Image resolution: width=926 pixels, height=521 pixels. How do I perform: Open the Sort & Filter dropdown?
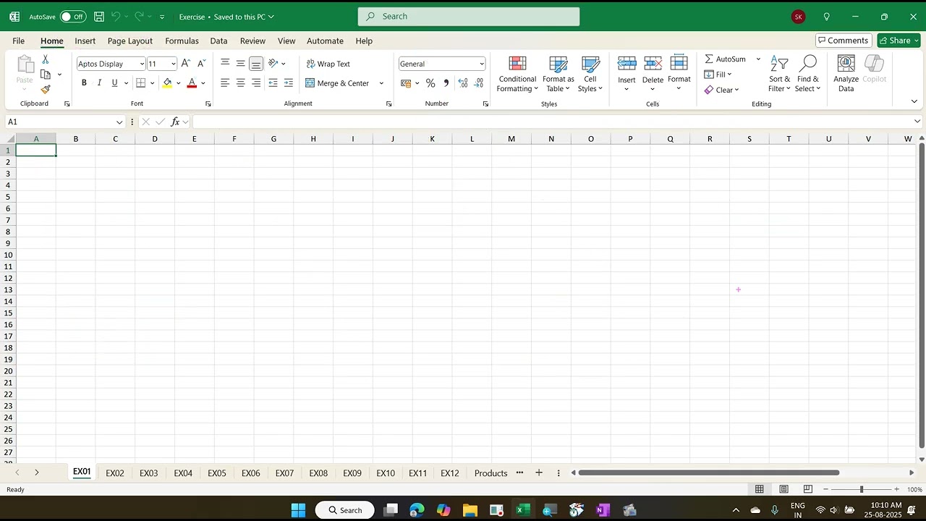coord(779,74)
